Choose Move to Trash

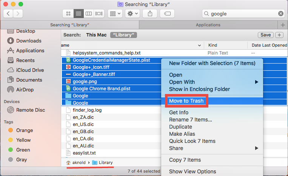[212, 101]
